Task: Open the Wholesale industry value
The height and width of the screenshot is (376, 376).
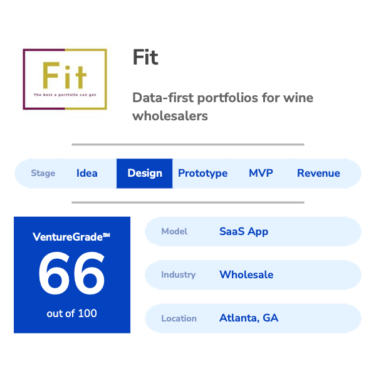Action: coord(246,274)
